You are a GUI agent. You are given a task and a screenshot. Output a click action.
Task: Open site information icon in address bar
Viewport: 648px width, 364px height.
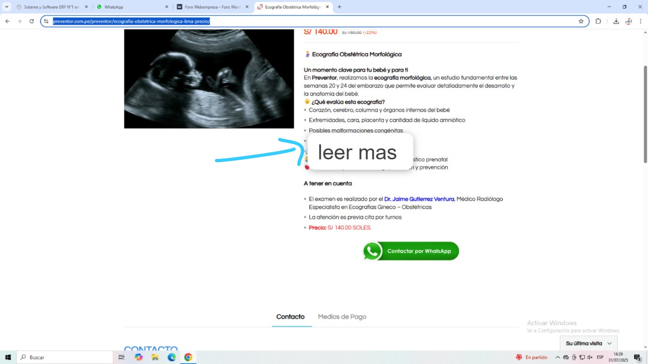pyautogui.click(x=46, y=21)
